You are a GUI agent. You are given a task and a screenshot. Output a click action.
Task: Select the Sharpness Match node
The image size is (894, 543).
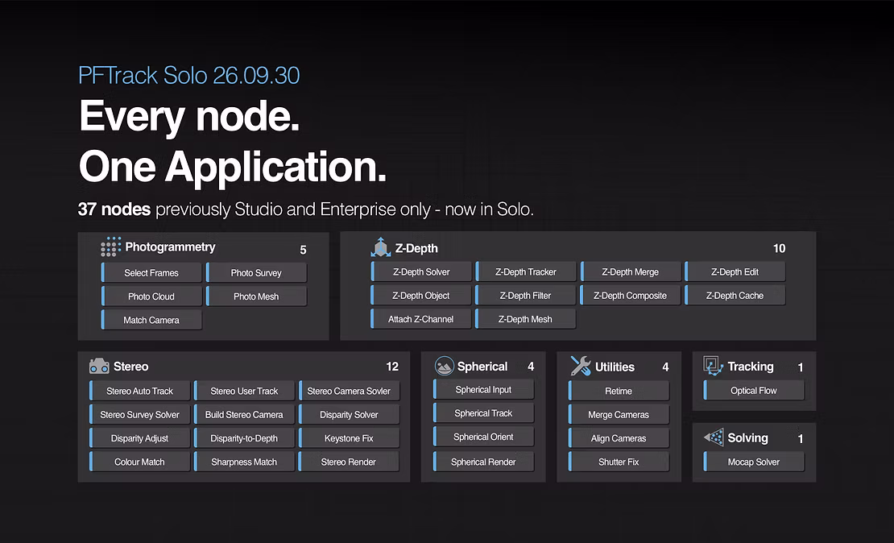pos(245,462)
